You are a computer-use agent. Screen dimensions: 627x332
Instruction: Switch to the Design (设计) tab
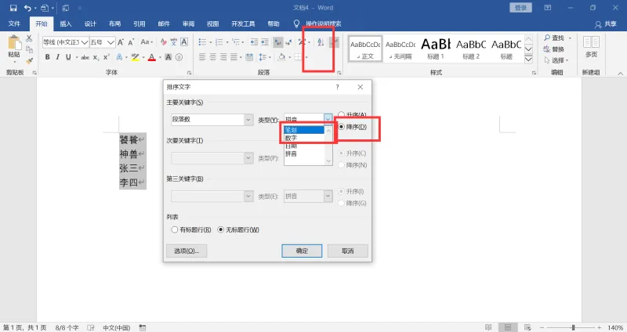pos(90,23)
